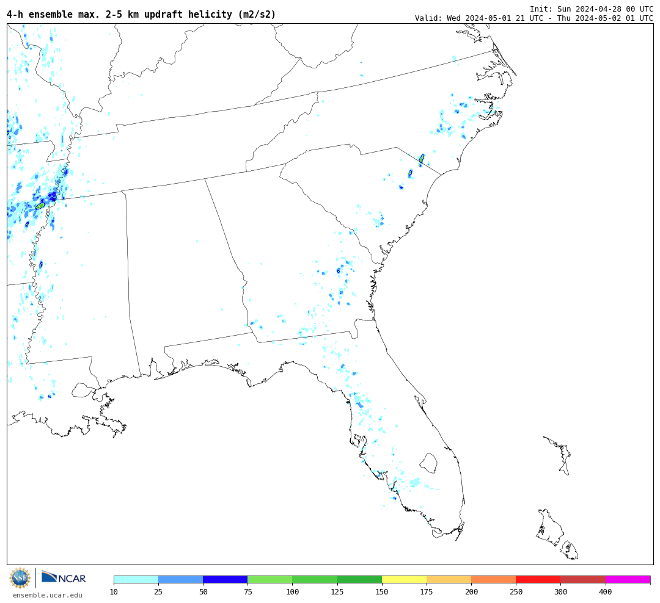Click colorbar label 175
Viewport: 660px width, 603px height.
(x=427, y=591)
